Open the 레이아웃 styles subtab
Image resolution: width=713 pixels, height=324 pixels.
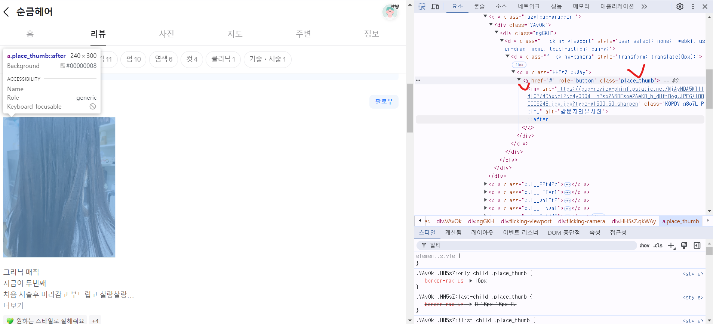(x=482, y=233)
